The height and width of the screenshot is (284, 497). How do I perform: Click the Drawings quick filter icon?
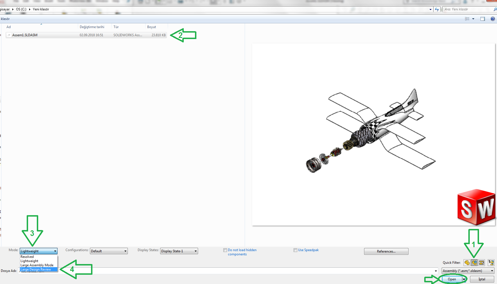pos(482,263)
